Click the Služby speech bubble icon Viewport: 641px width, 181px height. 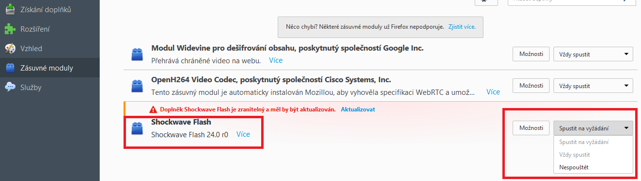tap(10, 88)
